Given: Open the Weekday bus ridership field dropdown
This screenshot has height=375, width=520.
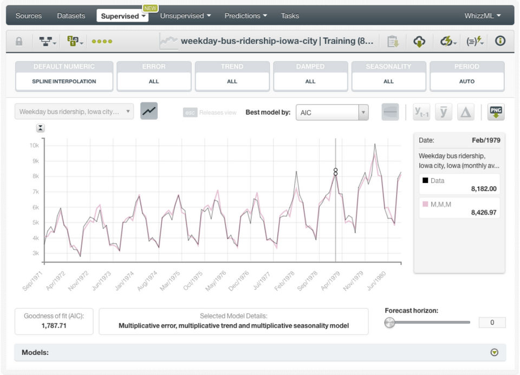Looking at the screenshot, I should 74,111.
